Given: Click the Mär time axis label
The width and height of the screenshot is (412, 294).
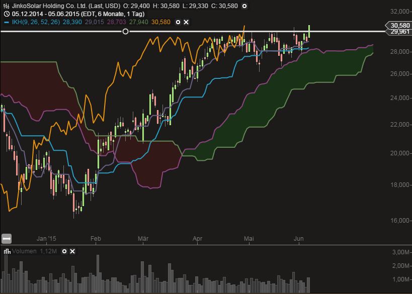Looking at the screenshot, I should [x=143, y=239].
